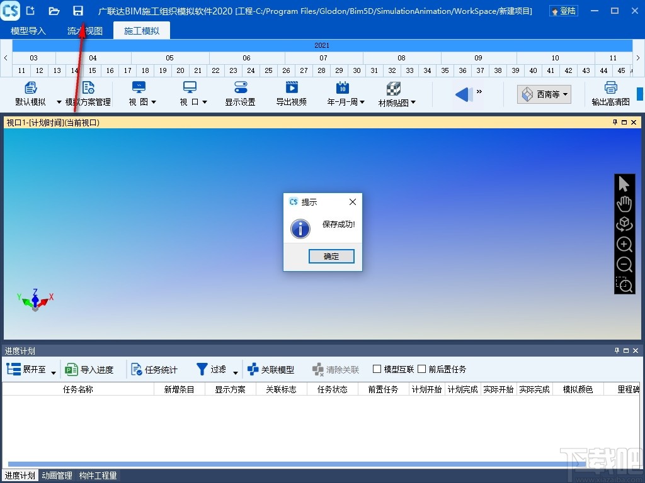
Task: Click the 任务名称 column header
Action: coord(78,389)
